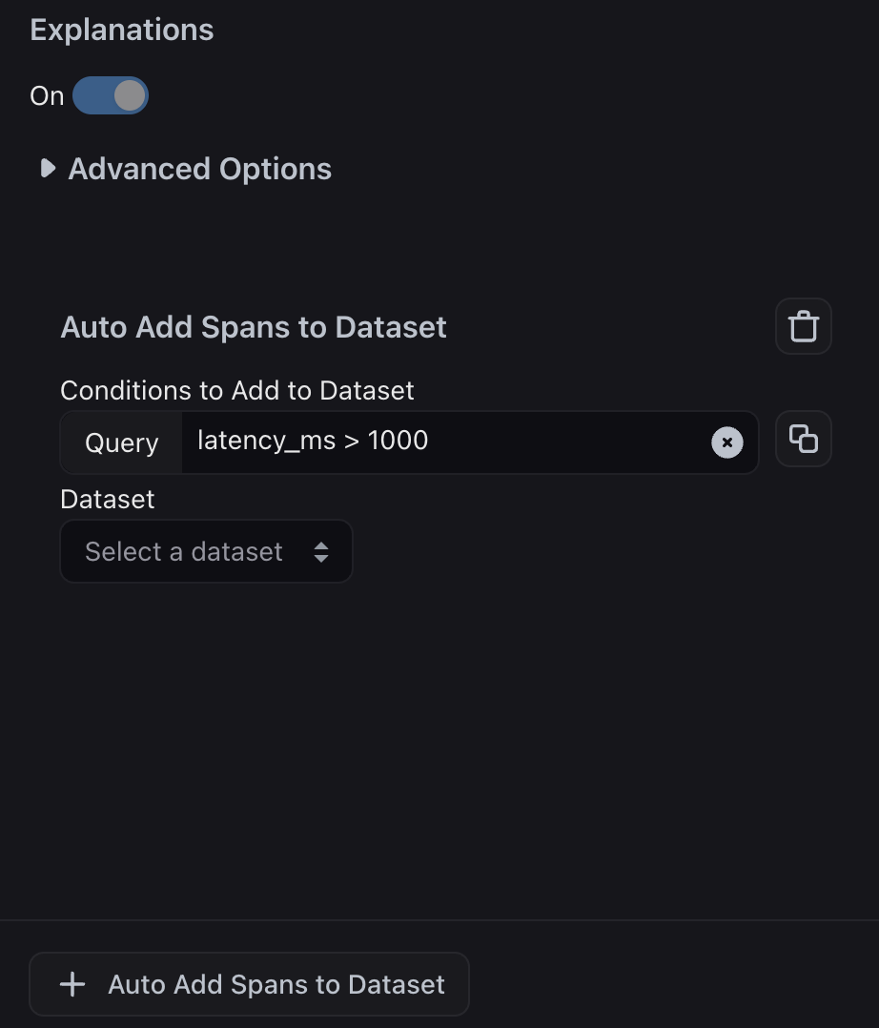Image resolution: width=879 pixels, height=1028 pixels.
Task: Click the "Dataset" field label
Action: [107, 499]
